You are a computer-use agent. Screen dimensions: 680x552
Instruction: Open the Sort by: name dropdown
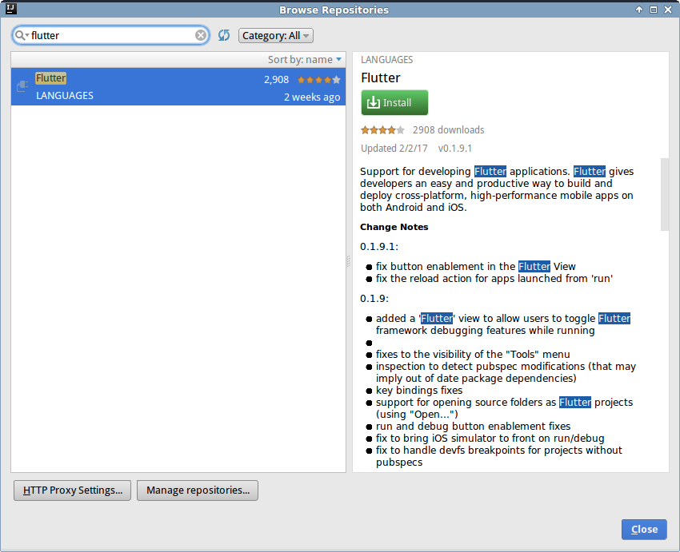tap(305, 59)
